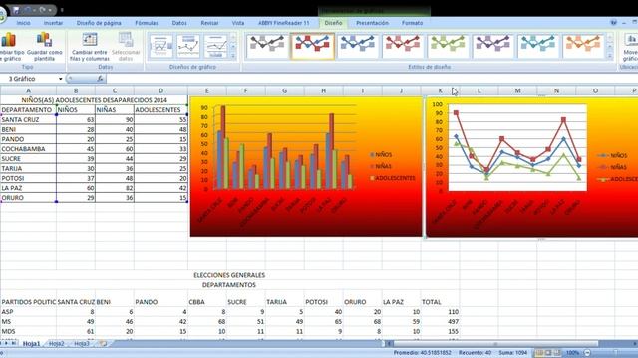The width and height of the screenshot is (638, 358).
Task: Open the Vista ribbon tab
Action: tap(238, 23)
